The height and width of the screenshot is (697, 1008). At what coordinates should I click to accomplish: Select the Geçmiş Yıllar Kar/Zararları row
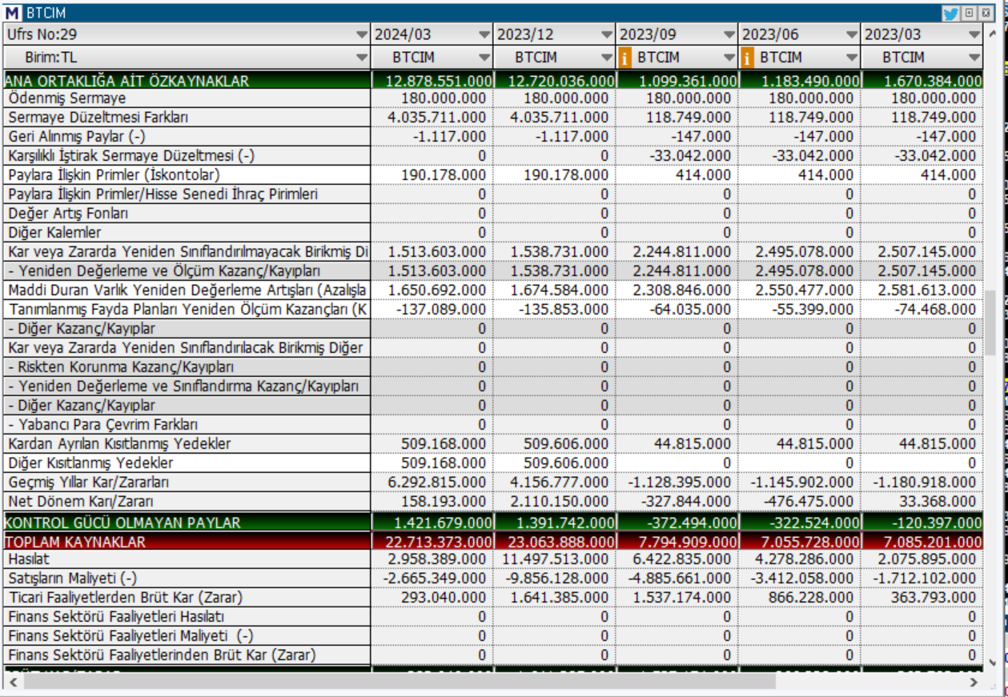click(187, 483)
